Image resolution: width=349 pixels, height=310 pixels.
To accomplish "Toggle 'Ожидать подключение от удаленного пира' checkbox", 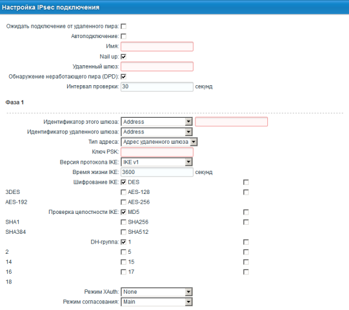I will tap(123, 27).
